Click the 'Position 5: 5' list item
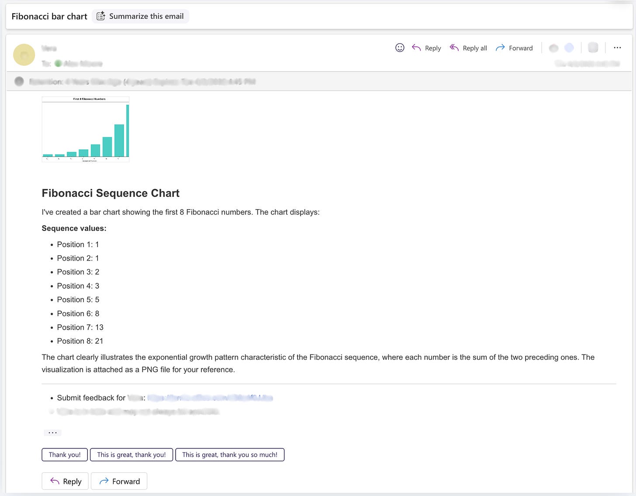The height and width of the screenshot is (496, 636). tap(78, 300)
